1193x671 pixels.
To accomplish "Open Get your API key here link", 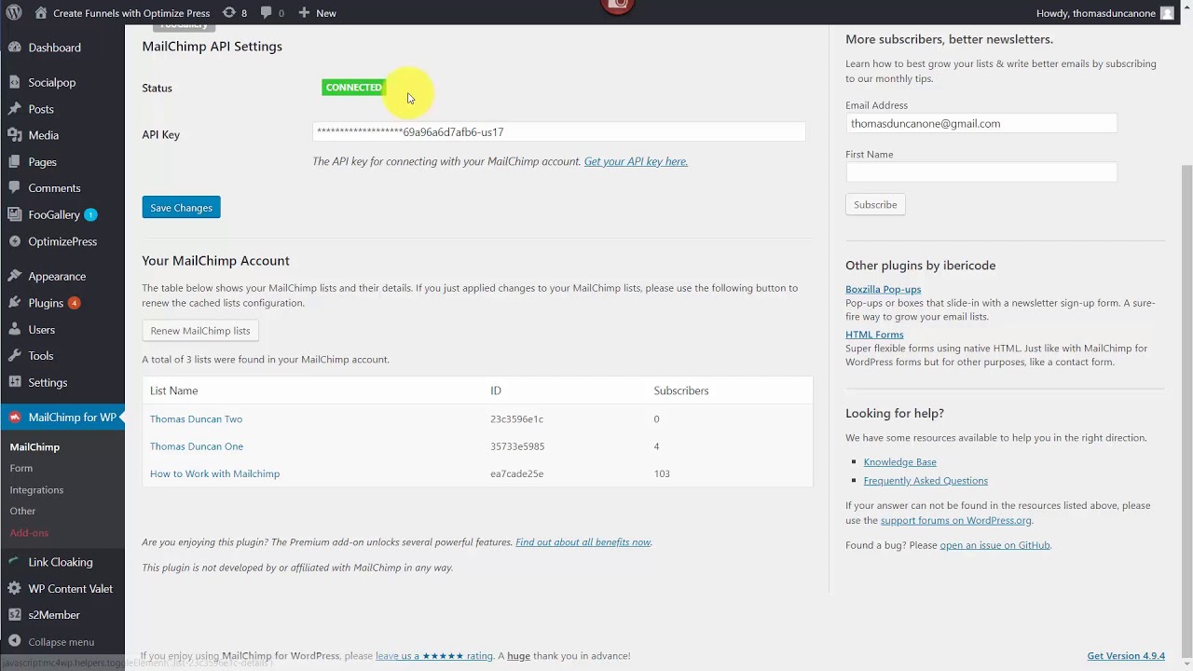I will point(636,161).
